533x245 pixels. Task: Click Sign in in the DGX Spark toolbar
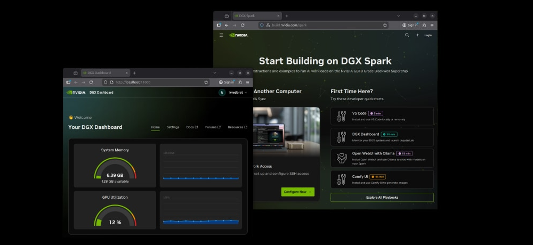pos(410,25)
